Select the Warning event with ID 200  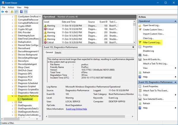(81, 39)
